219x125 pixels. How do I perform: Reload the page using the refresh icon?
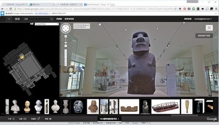pyautogui.click(x=11, y=9)
